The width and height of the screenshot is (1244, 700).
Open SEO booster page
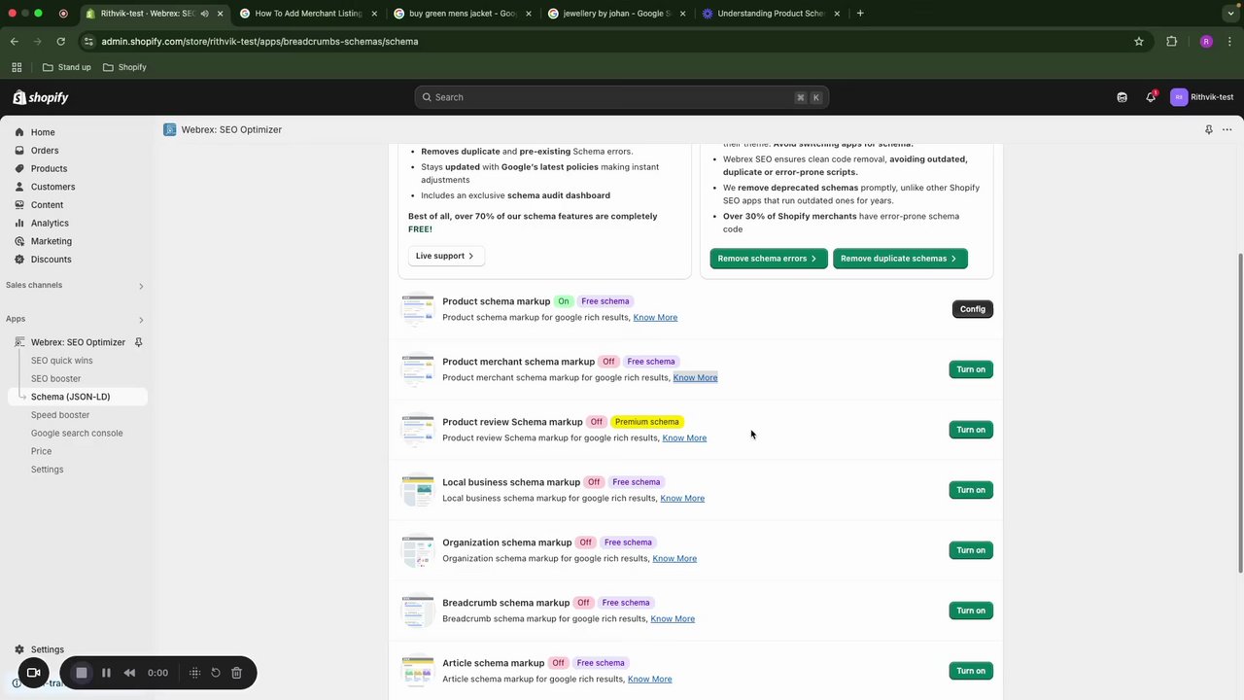(55, 378)
